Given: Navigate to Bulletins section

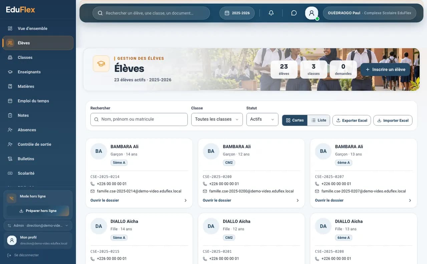Looking at the screenshot, I should point(38,159).
